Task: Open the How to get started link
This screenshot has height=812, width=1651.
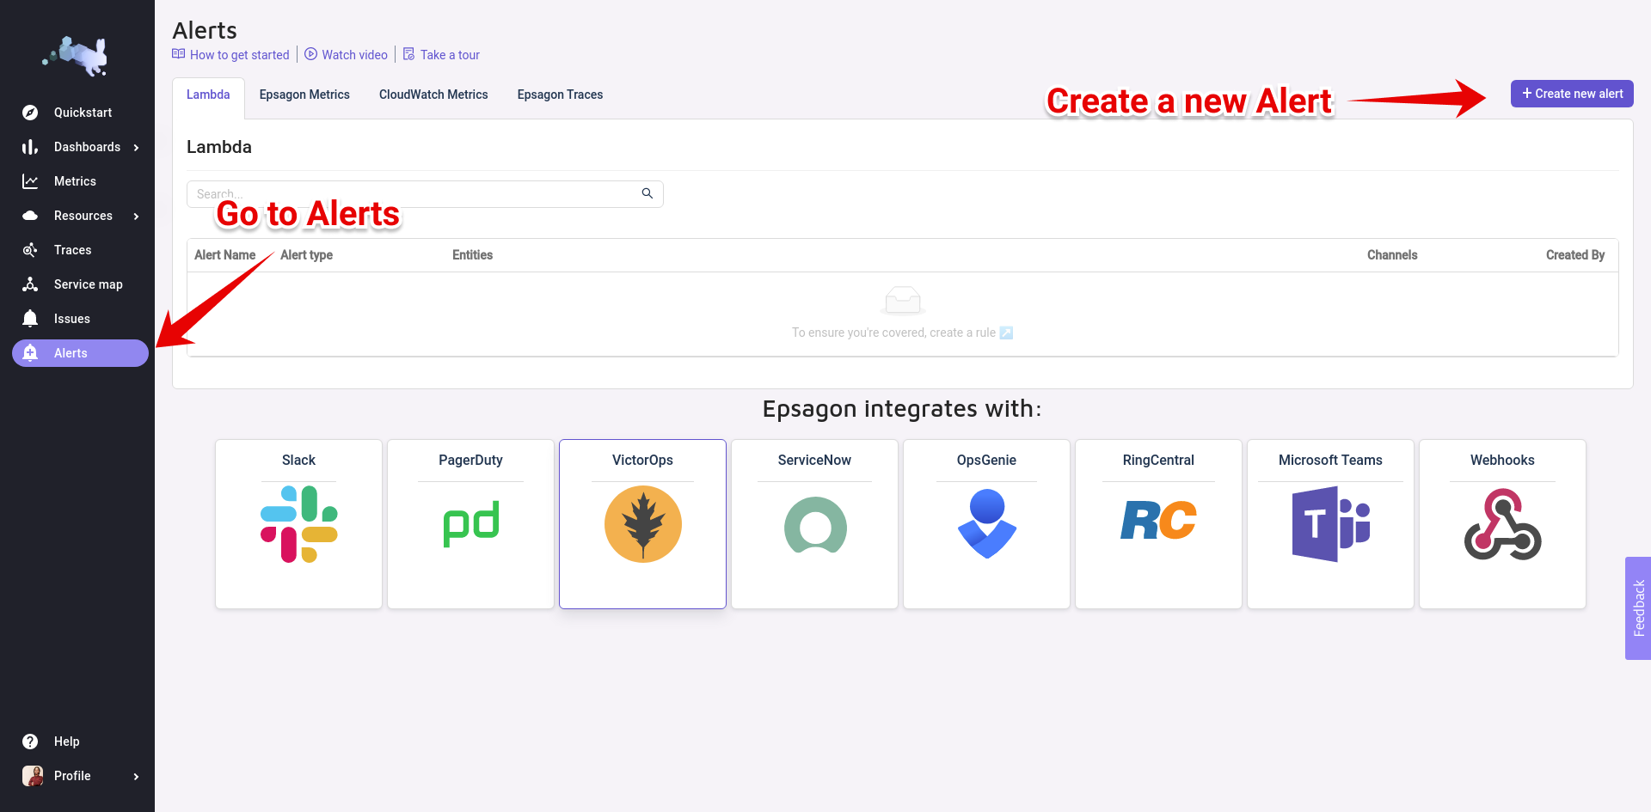Action: (x=239, y=55)
